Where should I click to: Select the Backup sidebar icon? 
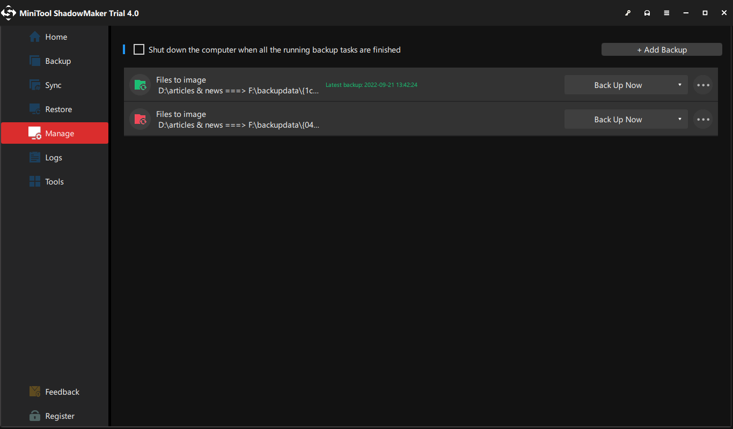coord(34,61)
